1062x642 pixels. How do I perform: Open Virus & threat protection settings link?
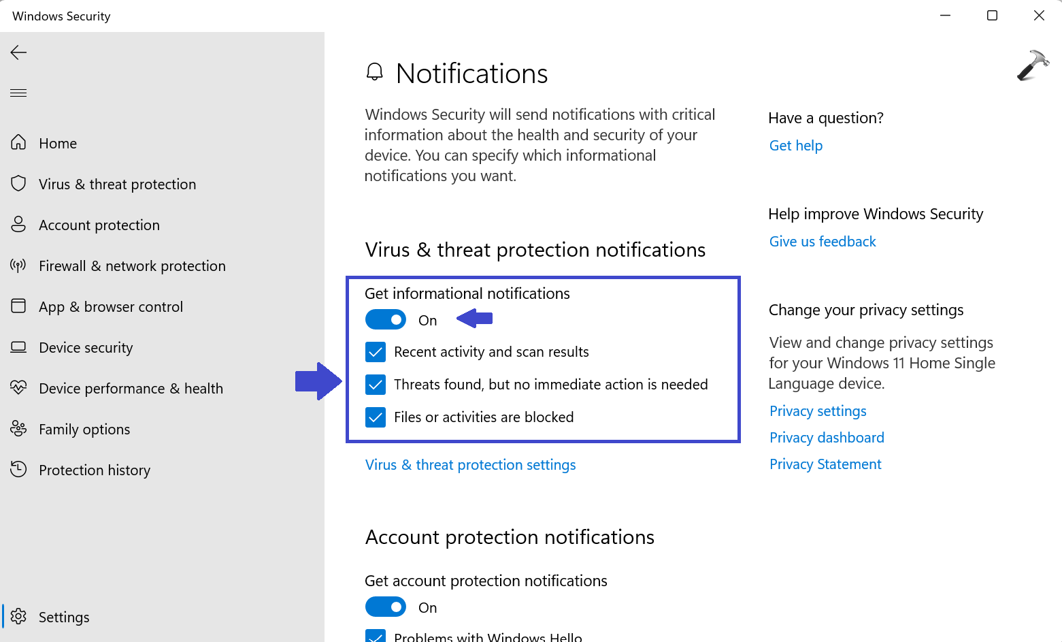click(470, 465)
